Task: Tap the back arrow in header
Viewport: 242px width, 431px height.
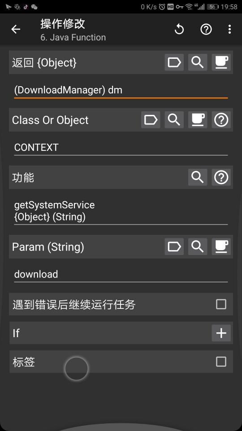Action: coord(16,29)
